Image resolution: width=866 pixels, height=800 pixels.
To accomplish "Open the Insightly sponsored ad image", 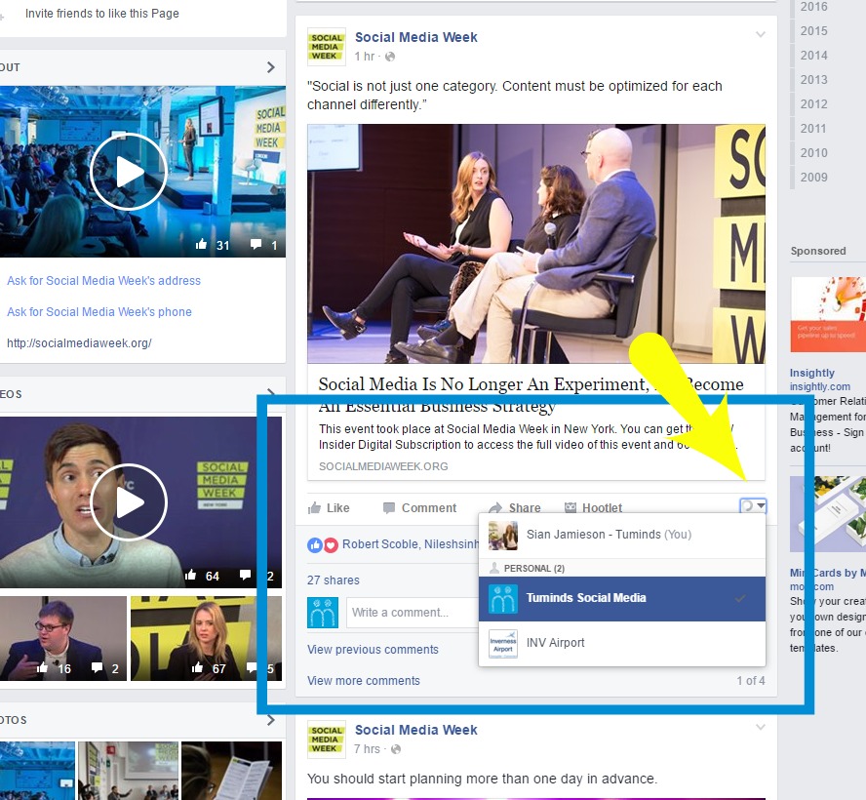I will tap(828, 314).
